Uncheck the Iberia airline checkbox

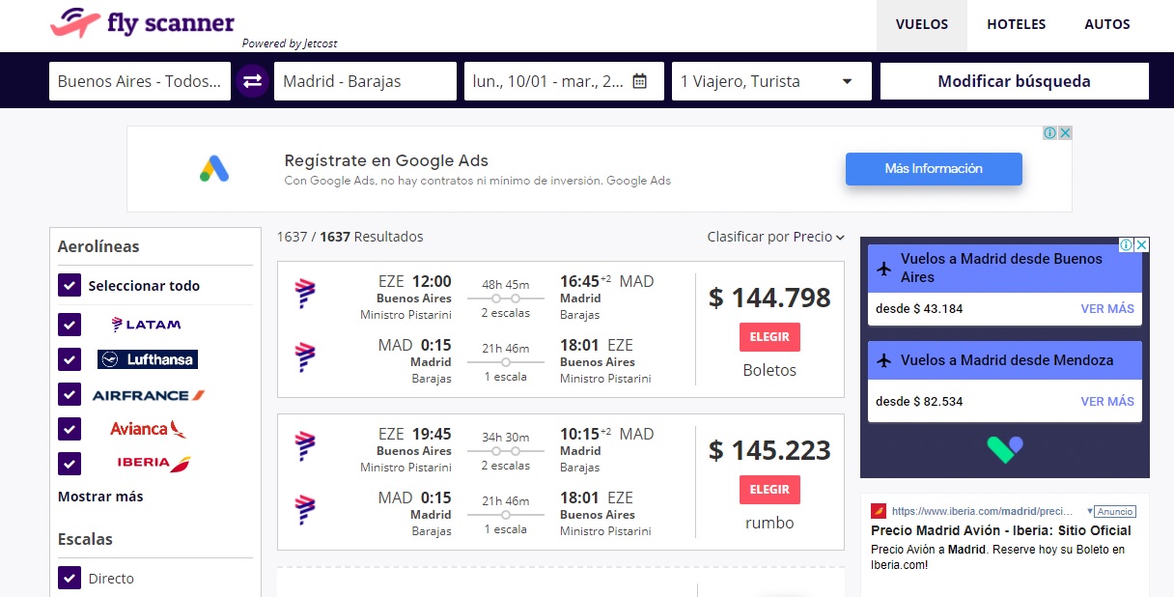[x=70, y=464]
